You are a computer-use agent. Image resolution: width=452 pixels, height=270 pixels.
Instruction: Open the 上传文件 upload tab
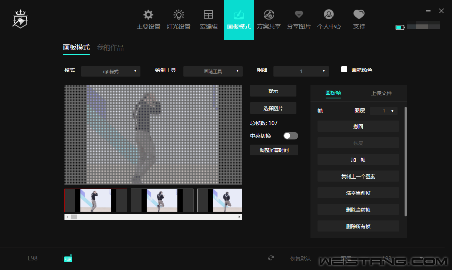pyautogui.click(x=382, y=93)
